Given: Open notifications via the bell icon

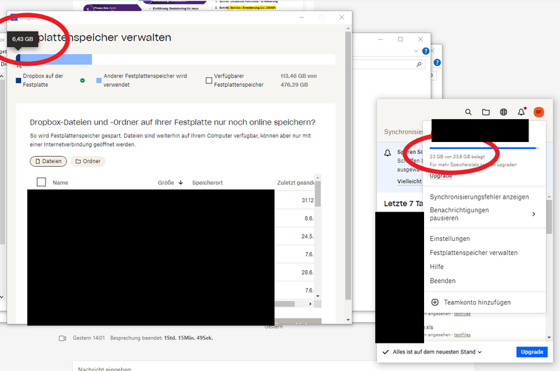Looking at the screenshot, I should (x=521, y=112).
